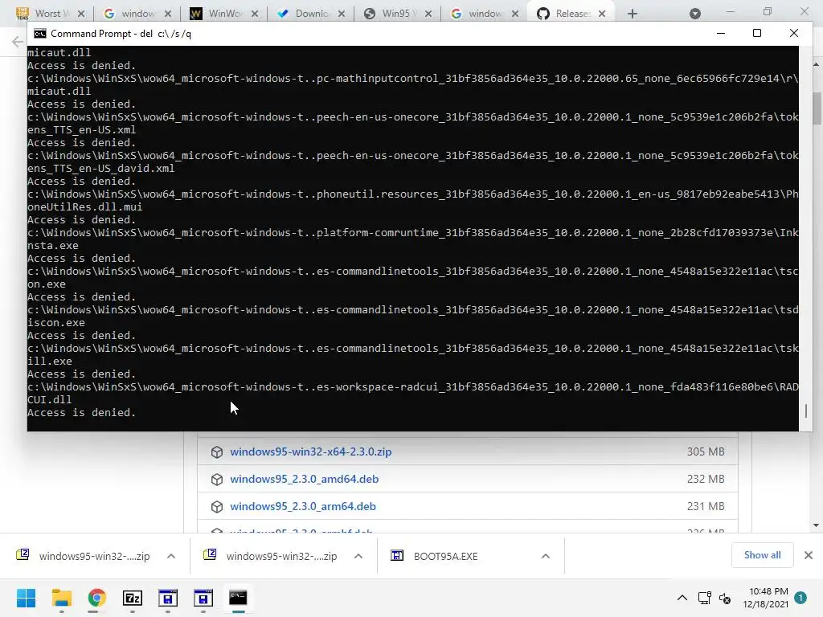Click the iscon.exe output line
Viewport: 823px width, 617px height.
(55, 323)
